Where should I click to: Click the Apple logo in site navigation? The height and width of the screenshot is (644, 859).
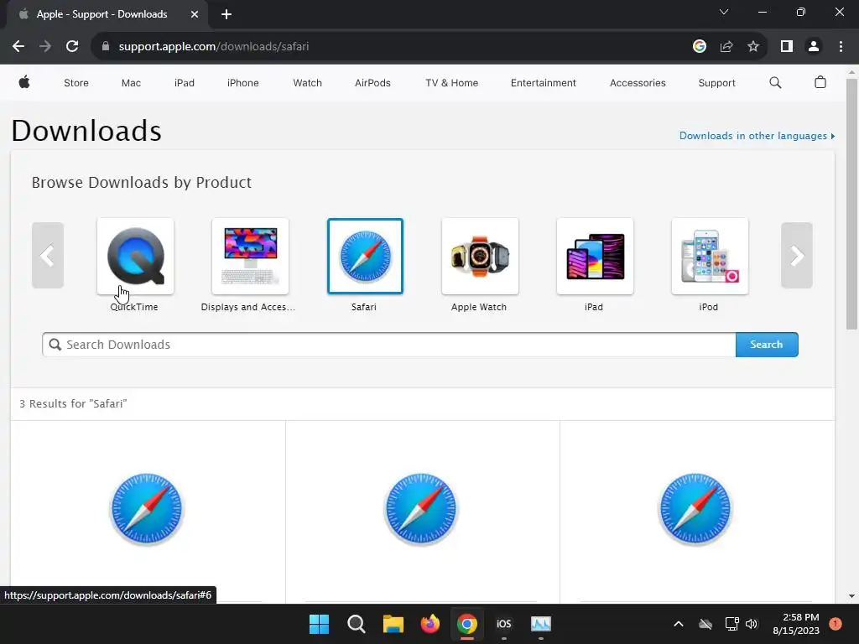pyautogui.click(x=24, y=83)
